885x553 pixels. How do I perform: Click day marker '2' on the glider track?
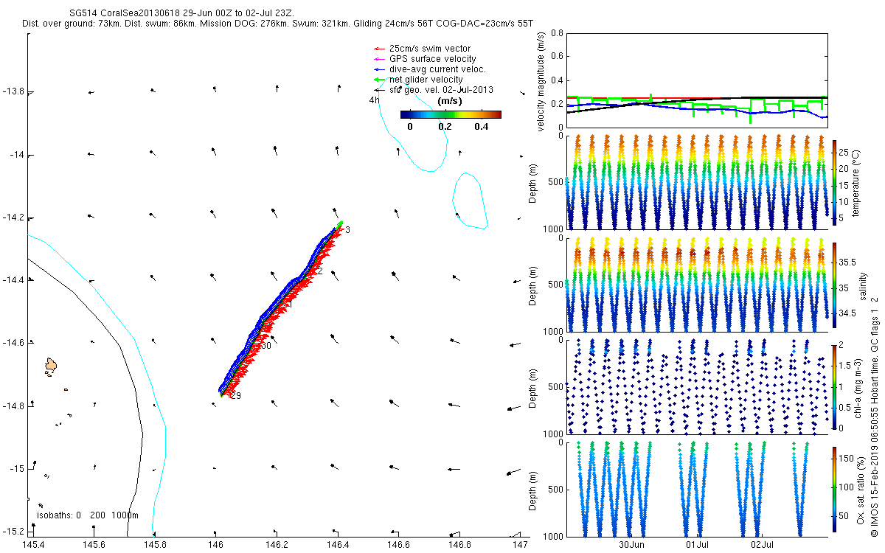(x=320, y=271)
